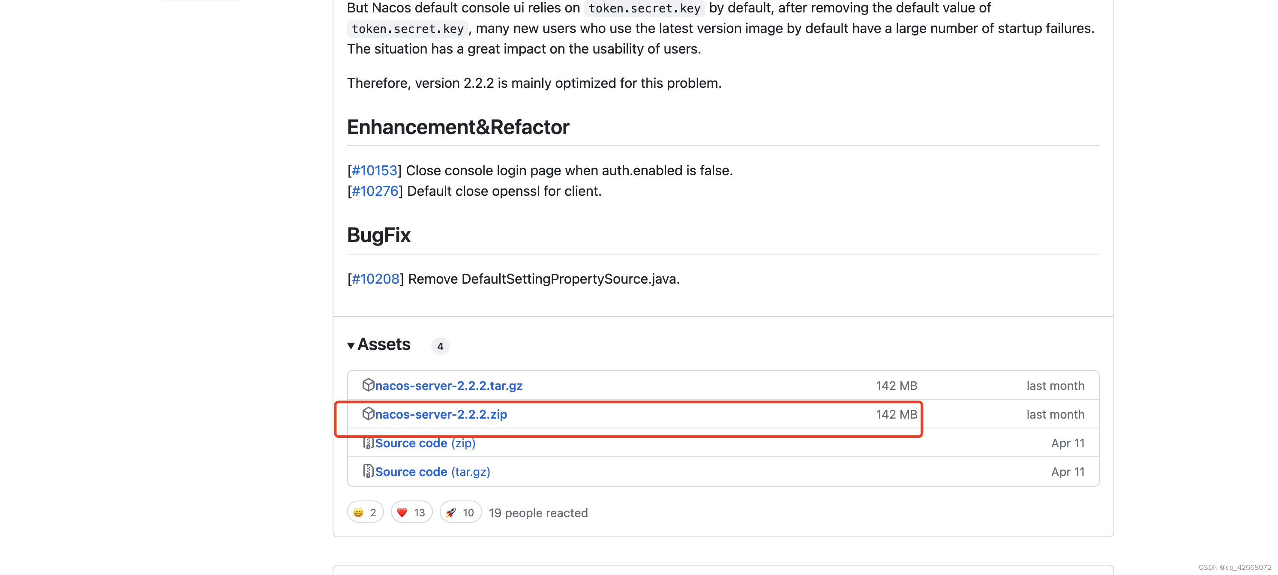Screen dimensions: 1278x575
Task: Click 'Default close openssl for client.' text
Action: pos(504,192)
